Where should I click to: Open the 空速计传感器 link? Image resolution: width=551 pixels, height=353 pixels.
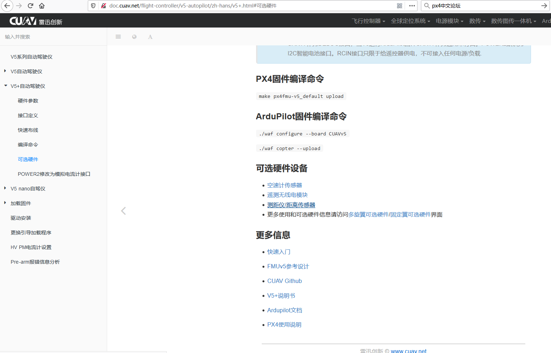point(285,185)
